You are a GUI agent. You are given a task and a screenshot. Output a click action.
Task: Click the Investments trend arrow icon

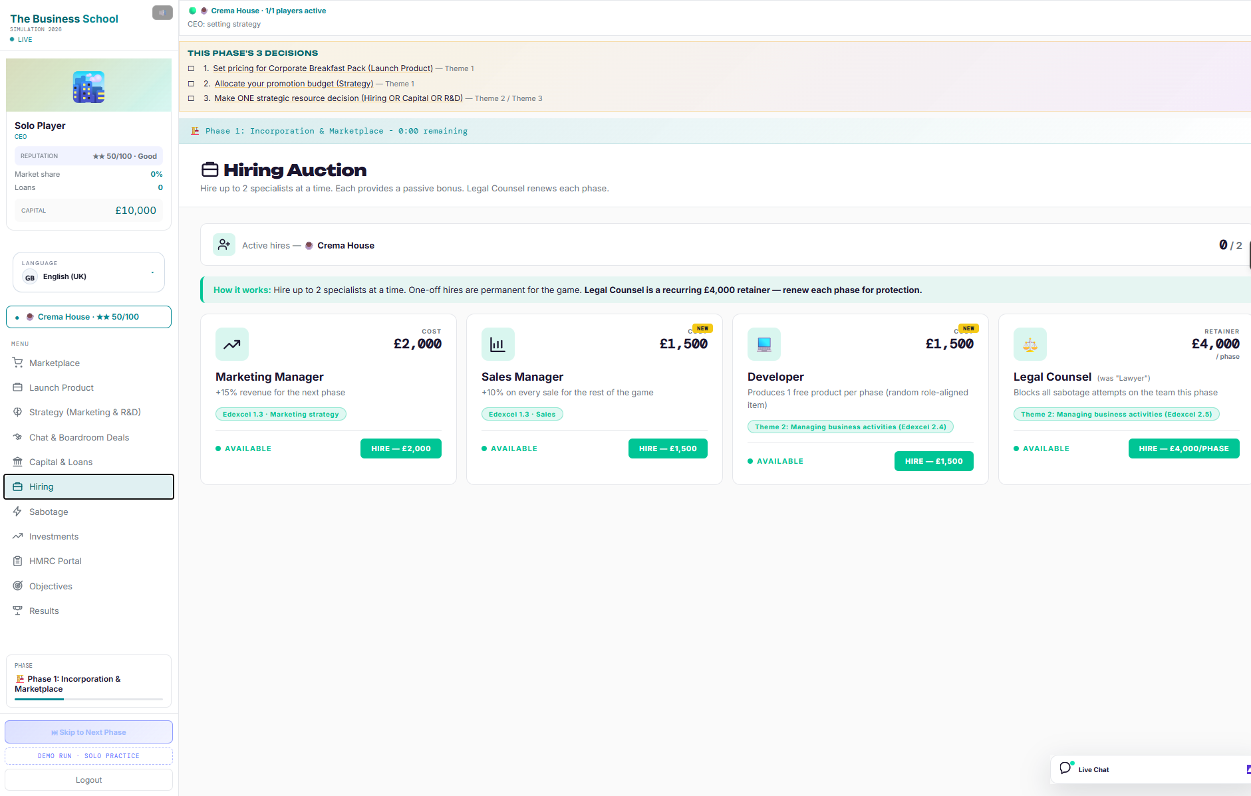coord(18,536)
